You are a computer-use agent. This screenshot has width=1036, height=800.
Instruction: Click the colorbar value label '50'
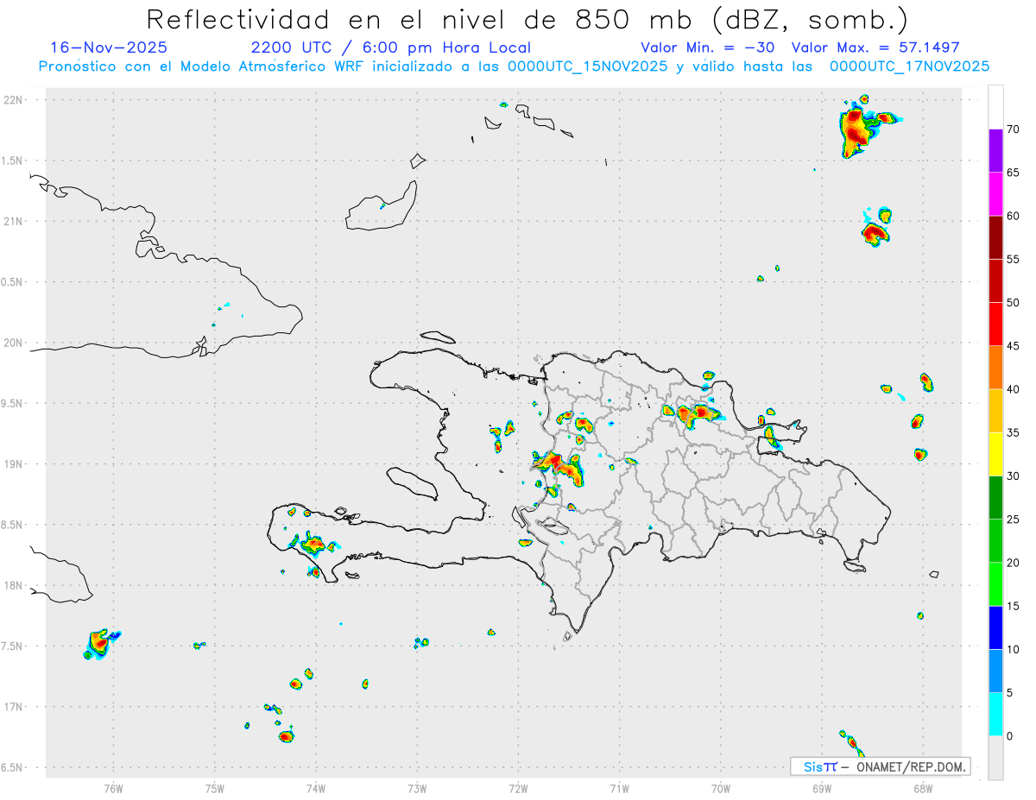pos(1014,303)
